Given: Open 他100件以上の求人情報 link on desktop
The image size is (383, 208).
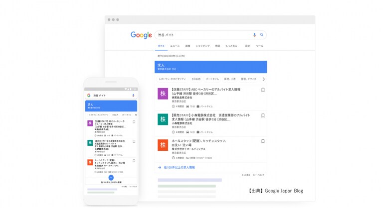Looking at the screenshot, I should point(180,168).
